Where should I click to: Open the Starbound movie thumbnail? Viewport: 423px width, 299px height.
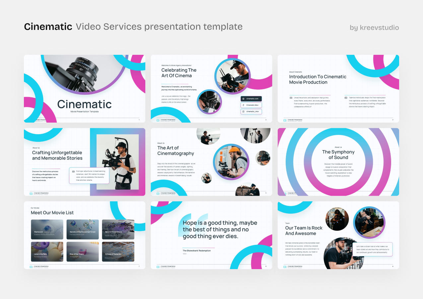tap(47, 230)
